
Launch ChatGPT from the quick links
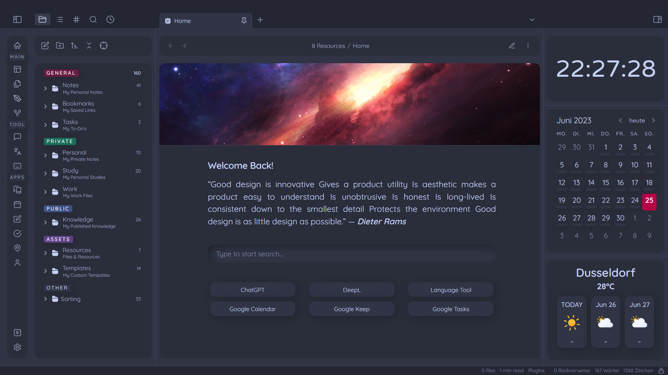[x=253, y=289]
